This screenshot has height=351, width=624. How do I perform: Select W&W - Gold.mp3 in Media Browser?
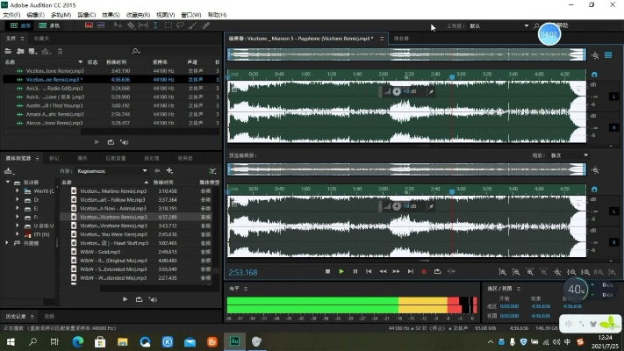pos(137,252)
